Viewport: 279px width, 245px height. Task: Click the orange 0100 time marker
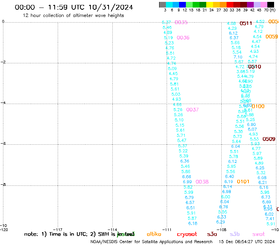pos(258,106)
